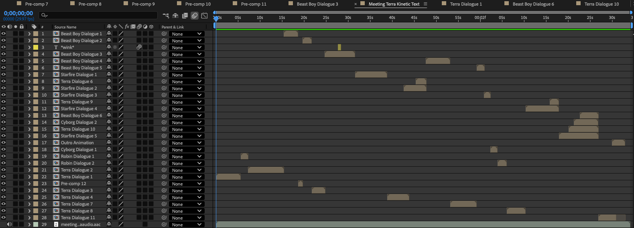Hide the Beast Boy Dialogue 1 layer
This screenshot has height=228, width=634.
(x=4, y=34)
